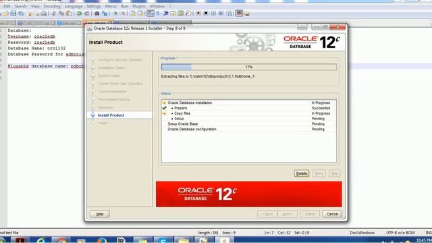Click the Save icon in Notepad++ toolbar
This screenshot has height=243, width=432.
(x=13, y=13)
